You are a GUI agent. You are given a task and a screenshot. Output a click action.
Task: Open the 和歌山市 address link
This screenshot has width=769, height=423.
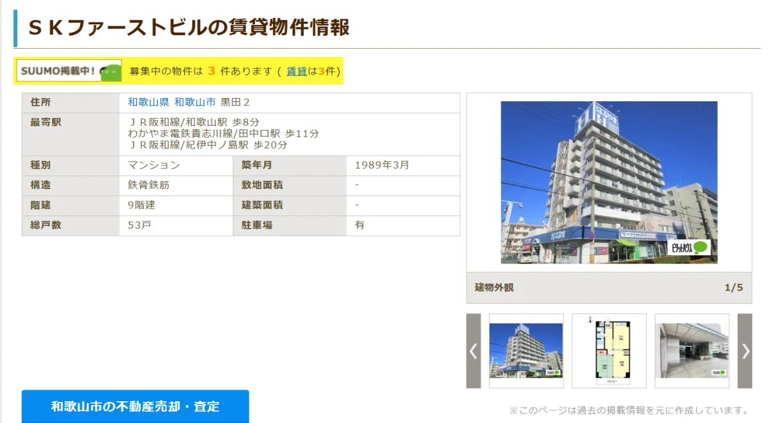click(195, 103)
